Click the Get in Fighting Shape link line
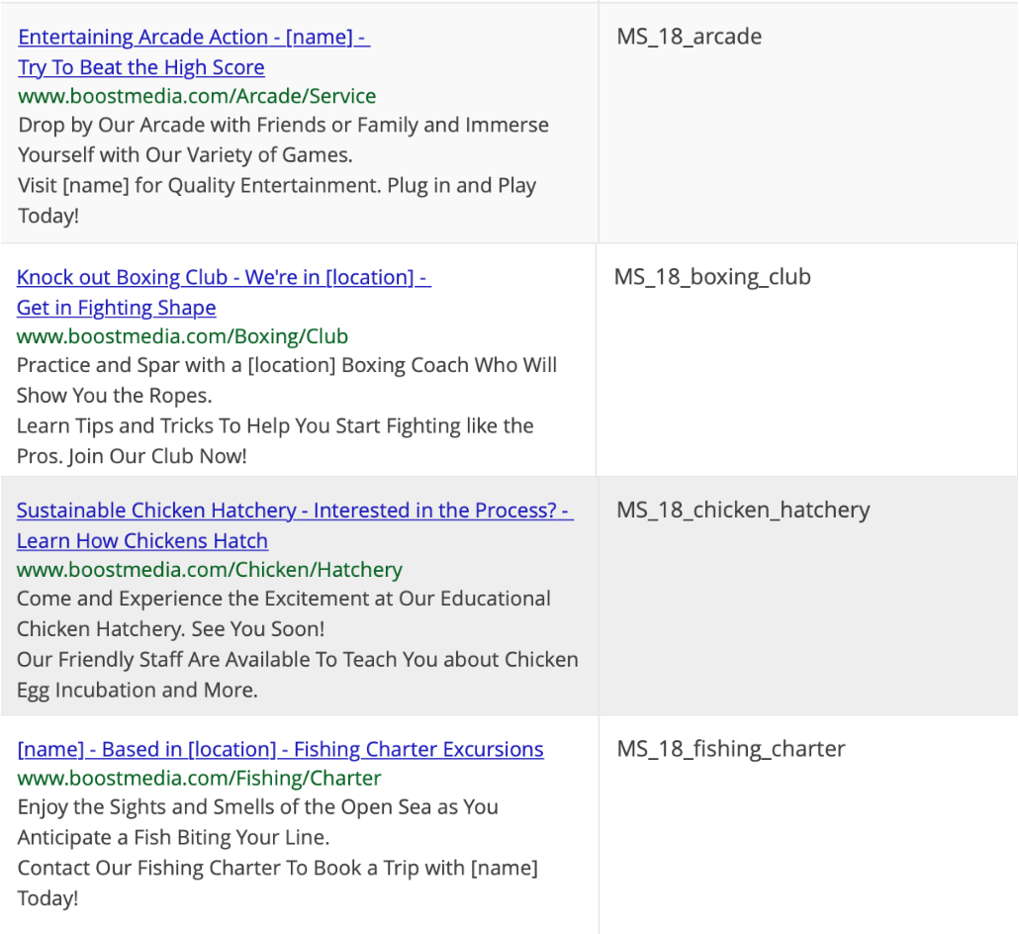Viewport: 1019px width, 934px height. [116, 308]
